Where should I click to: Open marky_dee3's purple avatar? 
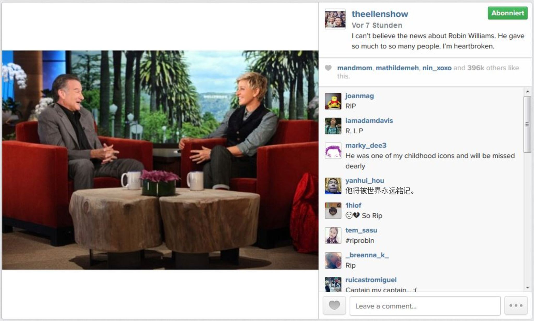pyautogui.click(x=333, y=151)
